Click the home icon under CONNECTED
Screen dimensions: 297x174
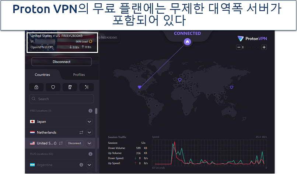[x=187, y=42]
